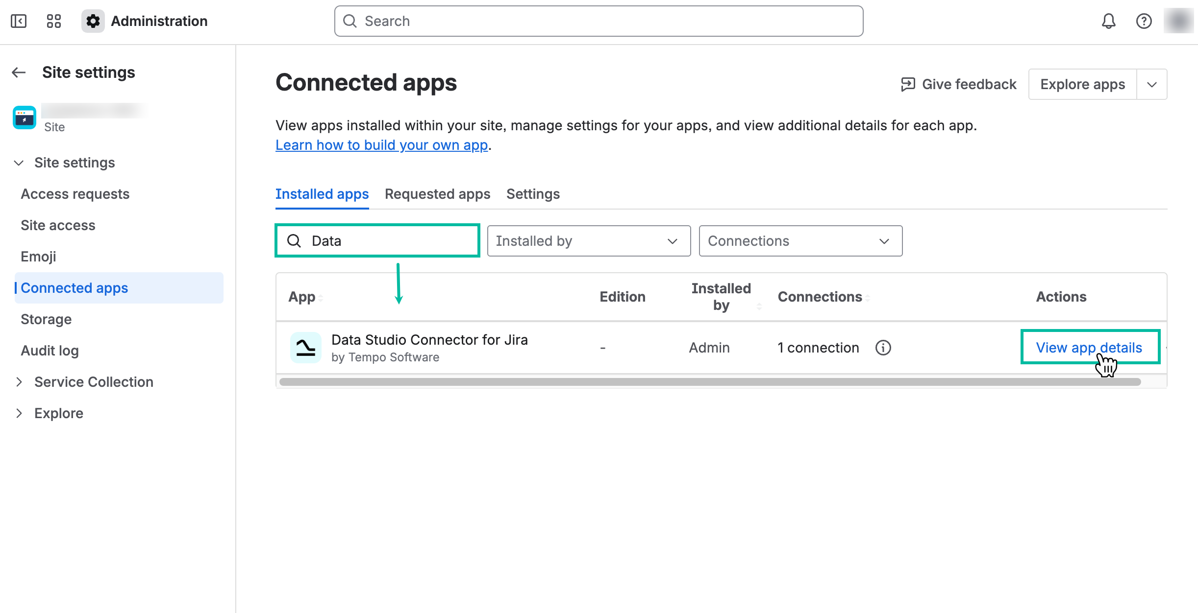Open the notifications bell
The image size is (1198, 613).
tap(1109, 21)
